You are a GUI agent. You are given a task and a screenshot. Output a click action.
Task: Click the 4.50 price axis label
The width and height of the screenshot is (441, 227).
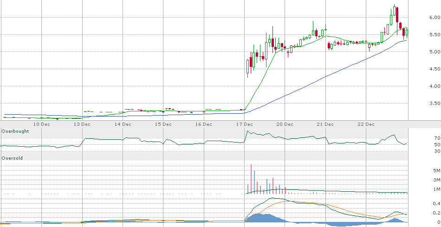(435, 69)
